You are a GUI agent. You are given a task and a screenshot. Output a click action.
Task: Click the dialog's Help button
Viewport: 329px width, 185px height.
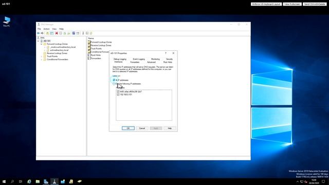pos(170,128)
